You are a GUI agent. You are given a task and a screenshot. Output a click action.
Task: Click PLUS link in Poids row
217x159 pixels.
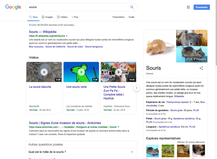point(149,122)
